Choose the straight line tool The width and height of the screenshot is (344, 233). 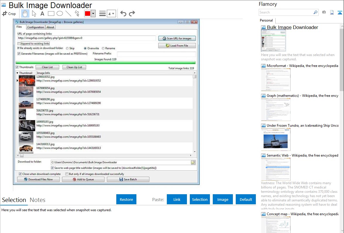coord(68,14)
